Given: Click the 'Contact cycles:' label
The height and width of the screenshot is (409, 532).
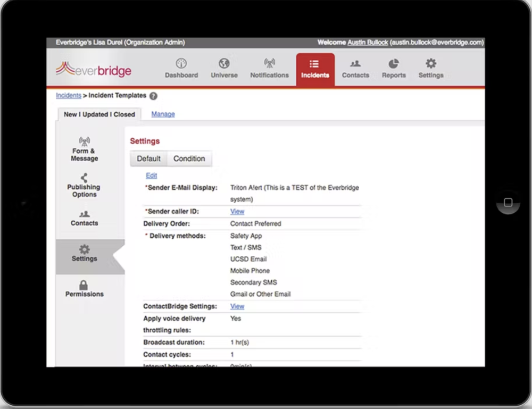Looking at the screenshot, I should point(167,355).
